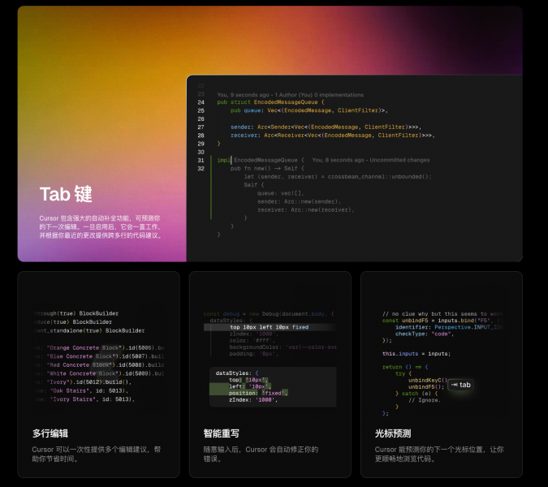The image size is (548, 487).
Task: Click the '// Ignore.' comment line
Action: click(x=425, y=400)
